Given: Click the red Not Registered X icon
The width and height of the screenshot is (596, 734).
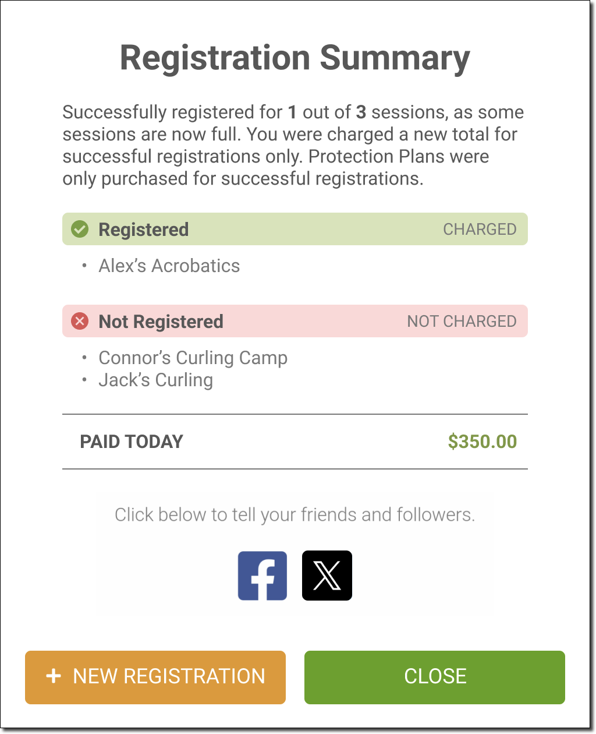Looking at the screenshot, I should point(80,321).
